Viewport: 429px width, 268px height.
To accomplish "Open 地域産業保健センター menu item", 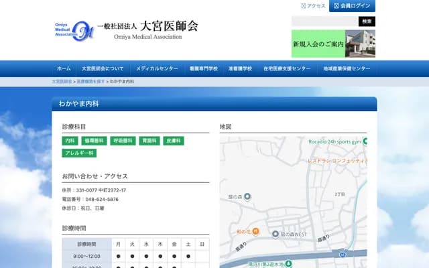I will 347,68.
